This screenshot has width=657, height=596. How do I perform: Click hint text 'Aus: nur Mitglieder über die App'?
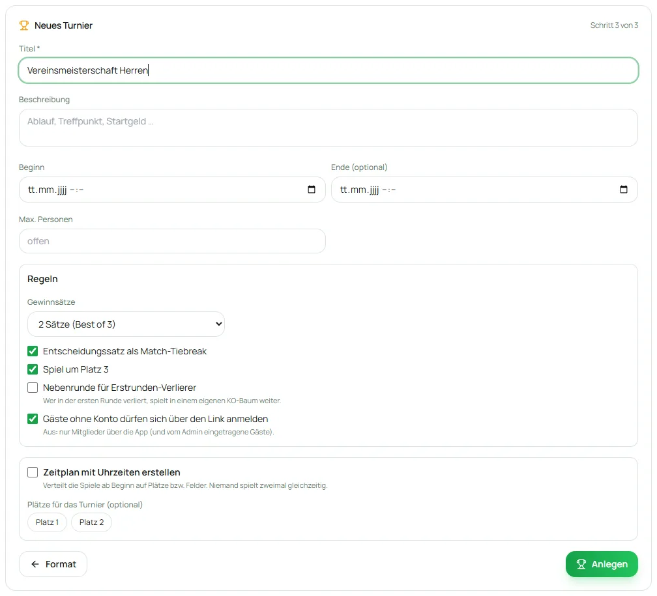click(158, 432)
